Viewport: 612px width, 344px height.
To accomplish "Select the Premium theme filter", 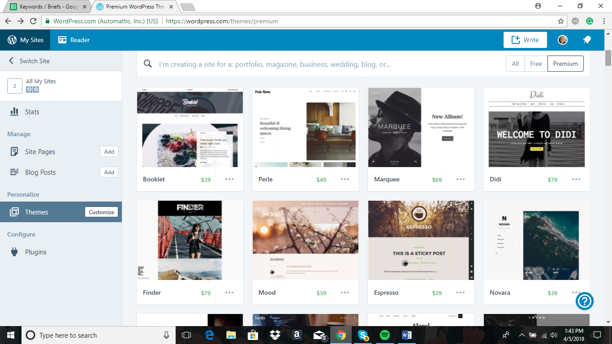I will [x=565, y=64].
